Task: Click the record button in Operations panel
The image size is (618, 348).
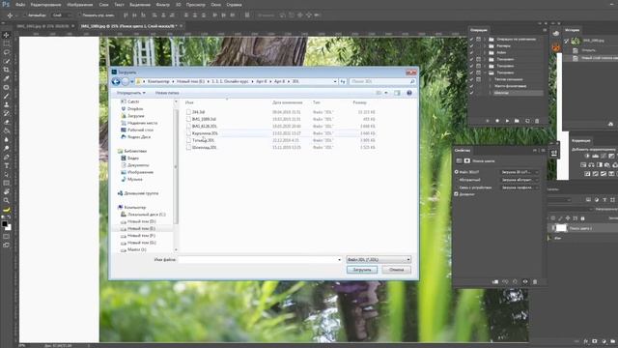Action: 497,121
